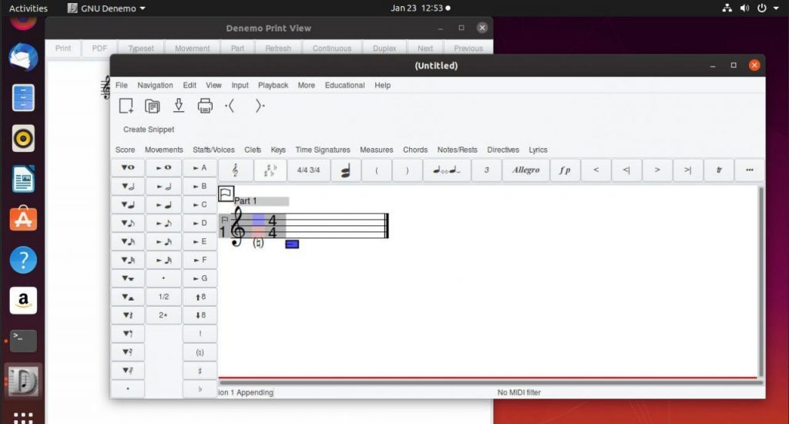Viewport: 789px width, 424px height.
Task: Insert whole note with ► whole note button
Action: coord(163,168)
